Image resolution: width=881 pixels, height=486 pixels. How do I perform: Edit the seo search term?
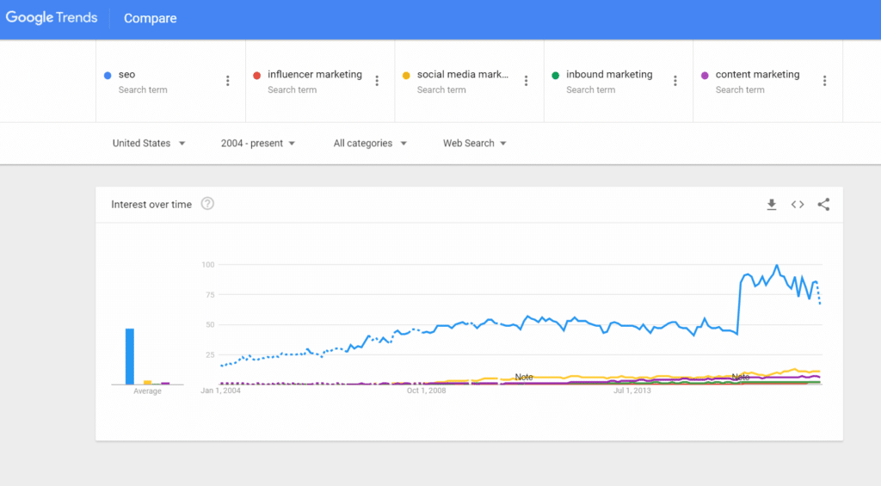pyautogui.click(x=127, y=74)
